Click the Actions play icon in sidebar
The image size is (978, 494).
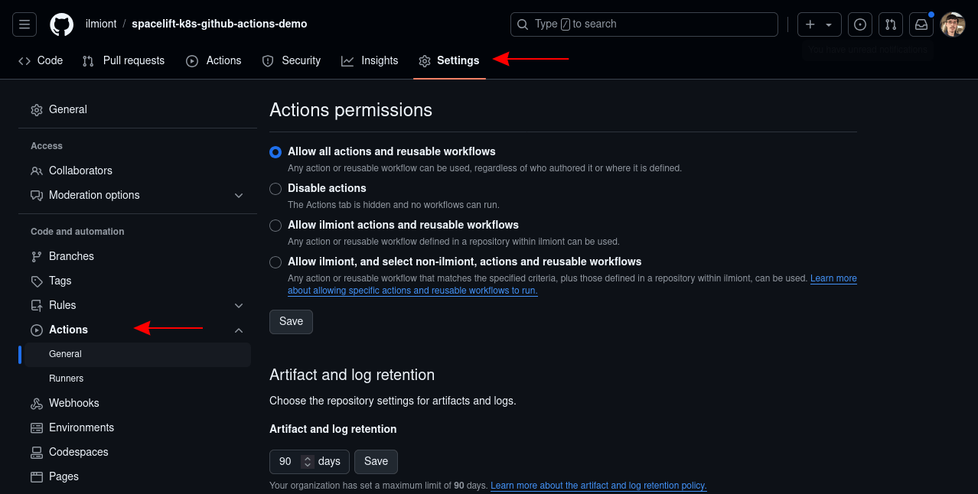pos(37,330)
